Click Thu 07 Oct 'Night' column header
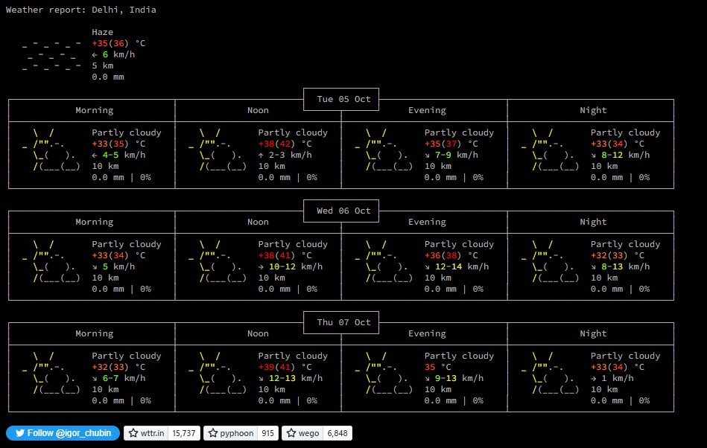 593,333
